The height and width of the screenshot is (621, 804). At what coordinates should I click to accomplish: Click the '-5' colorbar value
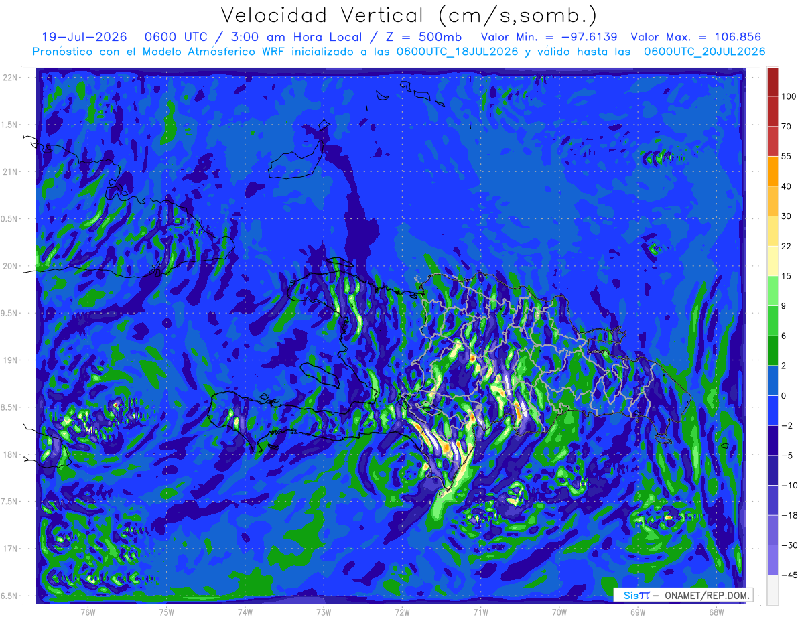tap(786, 456)
